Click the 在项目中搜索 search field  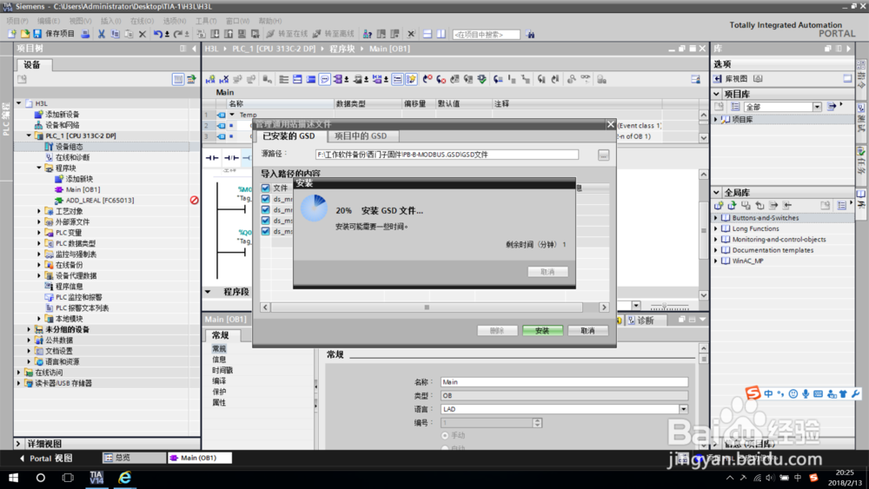coord(486,35)
